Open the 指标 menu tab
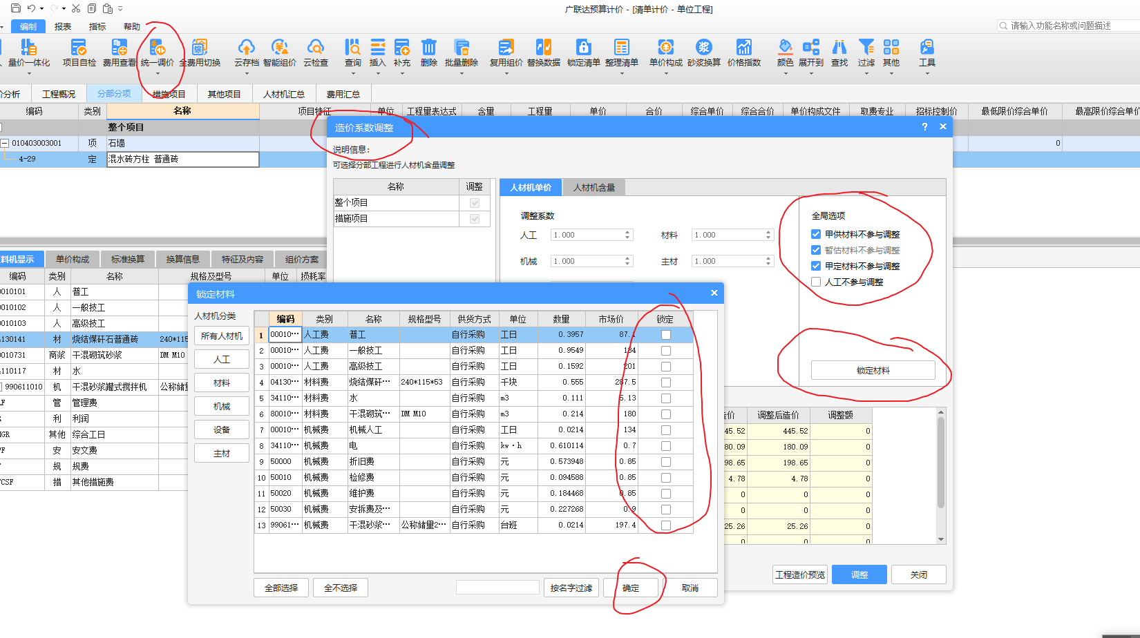1140x638 pixels. (x=97, y=26)
